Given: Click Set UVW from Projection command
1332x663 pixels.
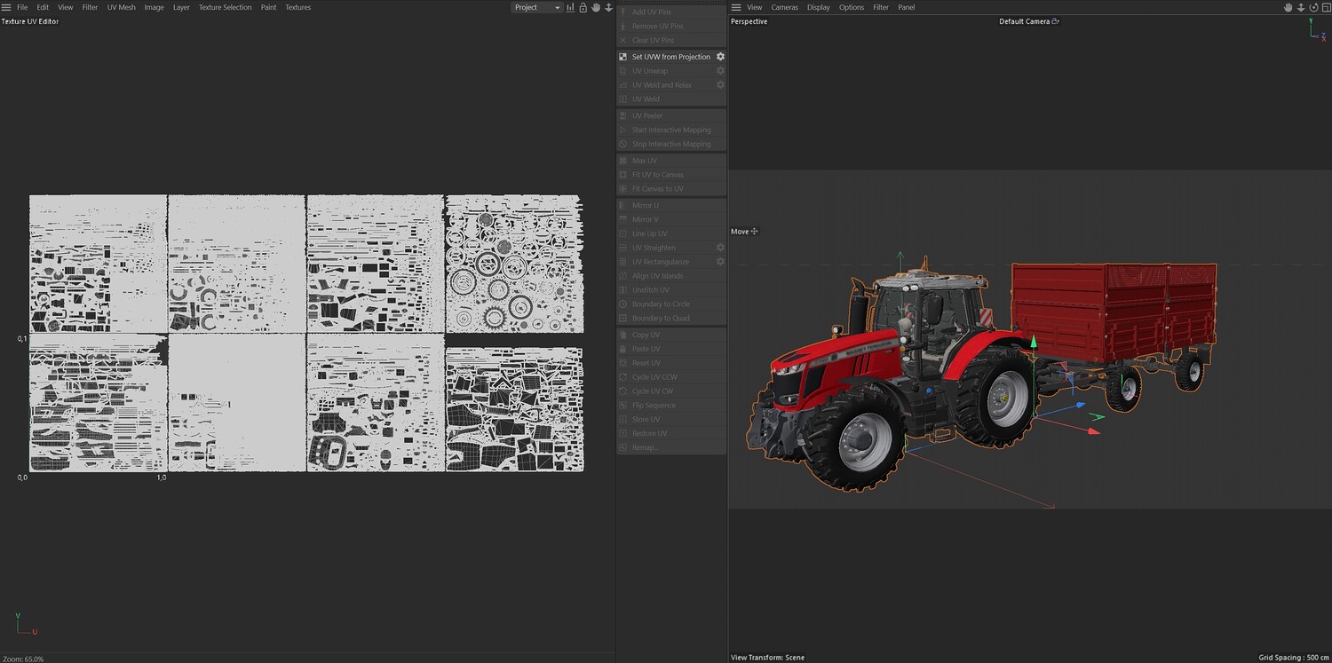Looking at the screenshot, I should pos(671,57).
